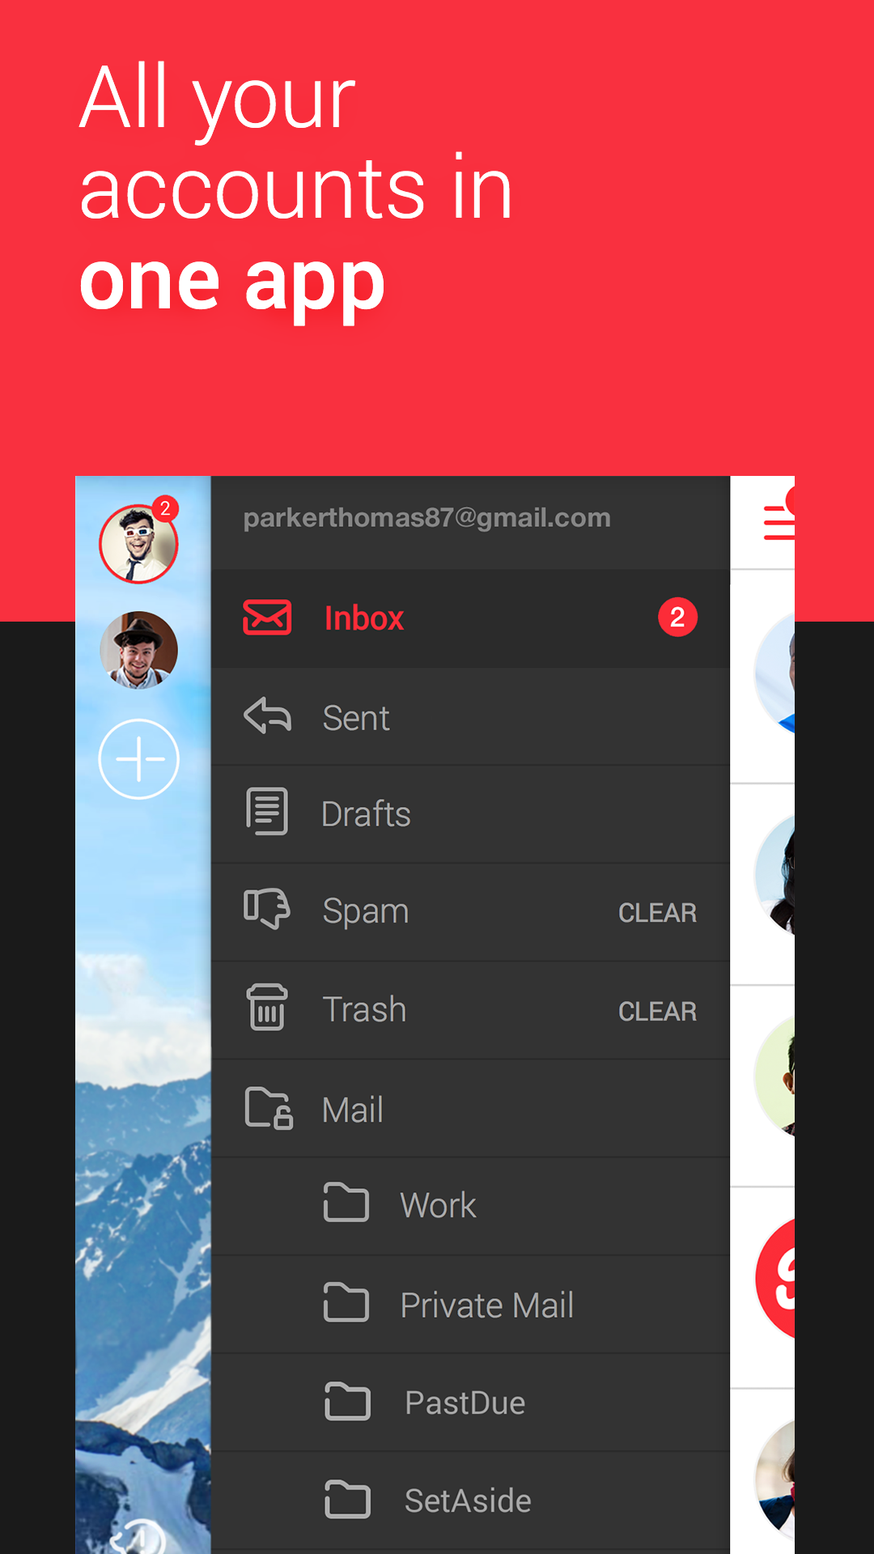Click the Drafts document icon
874x1554 pixels.
click(267, 811)
